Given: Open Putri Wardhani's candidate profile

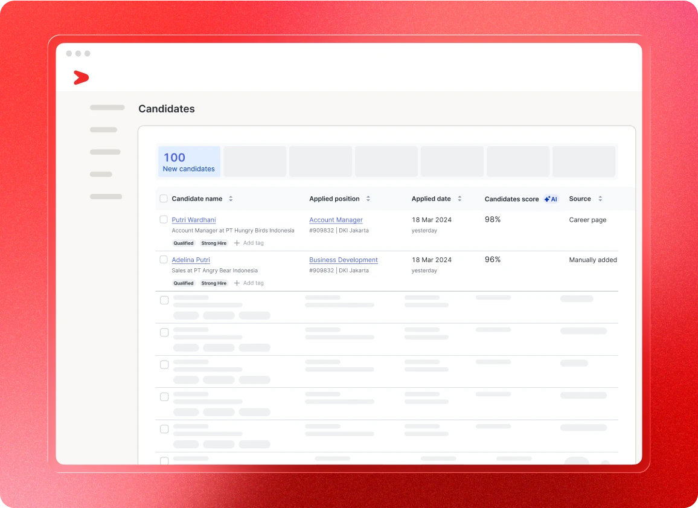Looking at the screenshot, I should point(194,220).
